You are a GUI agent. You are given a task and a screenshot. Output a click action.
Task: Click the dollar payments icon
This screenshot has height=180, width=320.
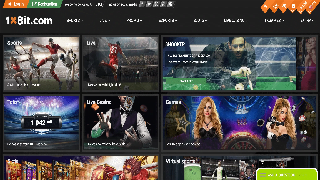(x=266, y=7)
